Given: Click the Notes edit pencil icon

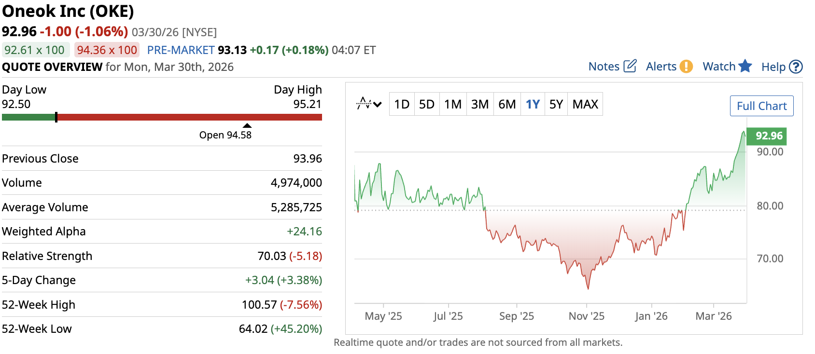Looking at the screenshot, I should [630, 66].
